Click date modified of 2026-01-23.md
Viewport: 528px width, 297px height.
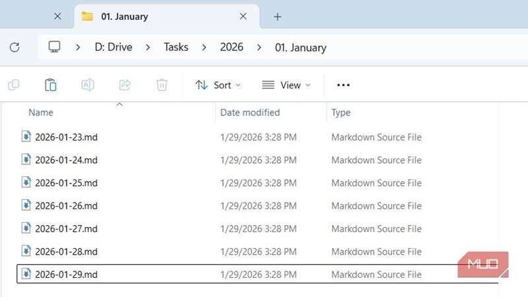[258, 137]
